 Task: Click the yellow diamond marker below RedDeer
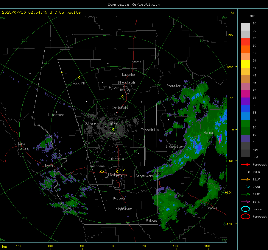pos(122,97)
